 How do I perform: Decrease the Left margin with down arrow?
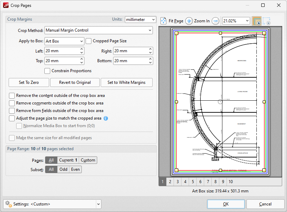point(82,53)
